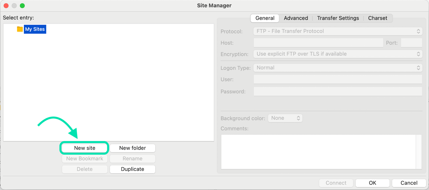Click the Connect button
429x190 pixels.
pyautogui.click(x=336, y=183)
